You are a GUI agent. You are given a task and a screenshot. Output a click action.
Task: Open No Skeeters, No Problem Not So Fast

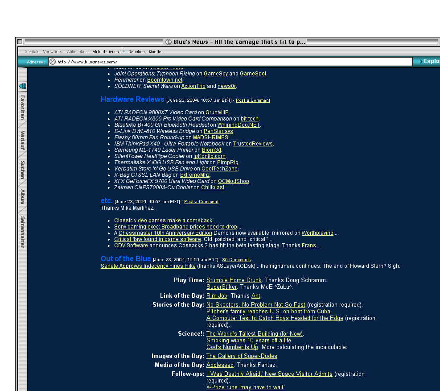255,305
